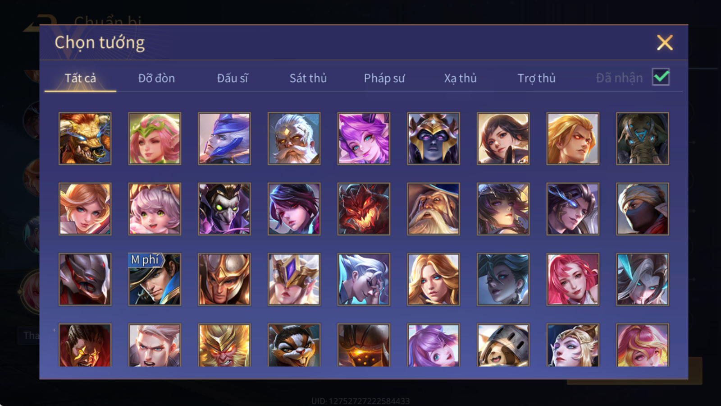Select the masked ninja hero with turban
This screenshot has height=406, width=721.
pyautogui.click(x=643, y=209)
